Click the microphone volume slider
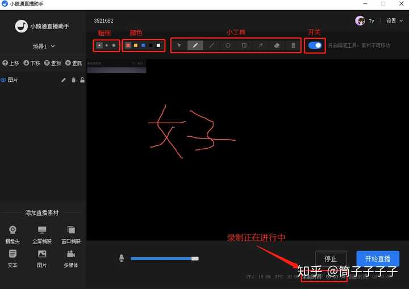 pos(165,258)
